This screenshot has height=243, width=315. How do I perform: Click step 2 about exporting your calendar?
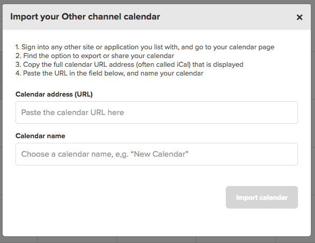[x=95, y=56]
